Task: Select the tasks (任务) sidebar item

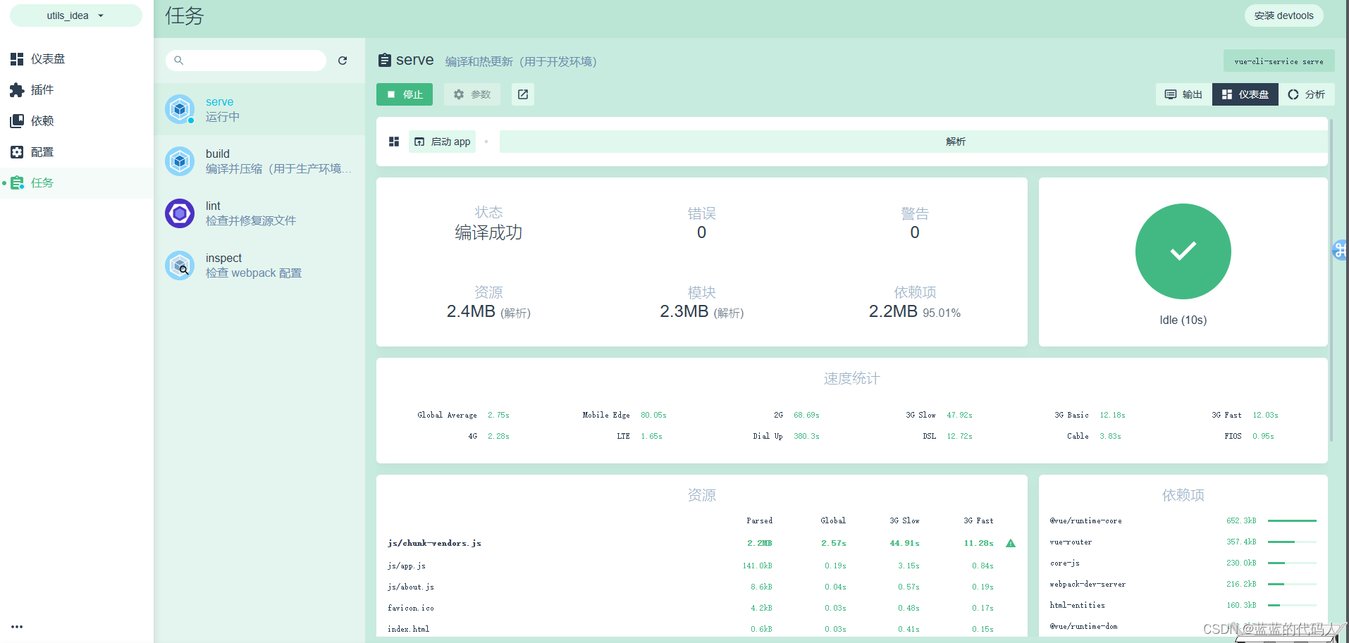Action: (x=77, y=183)
